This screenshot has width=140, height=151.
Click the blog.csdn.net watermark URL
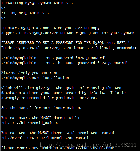point(88,145)
